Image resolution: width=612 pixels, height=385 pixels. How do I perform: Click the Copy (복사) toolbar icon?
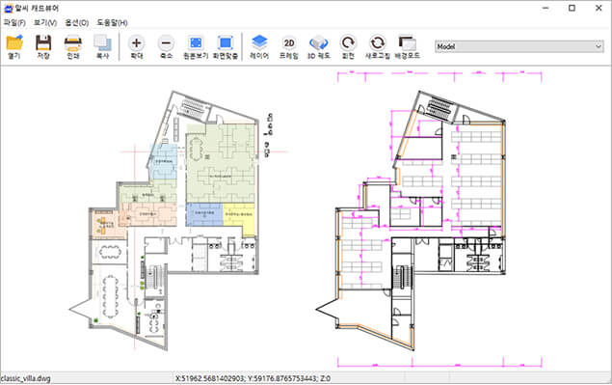point(103,43)
